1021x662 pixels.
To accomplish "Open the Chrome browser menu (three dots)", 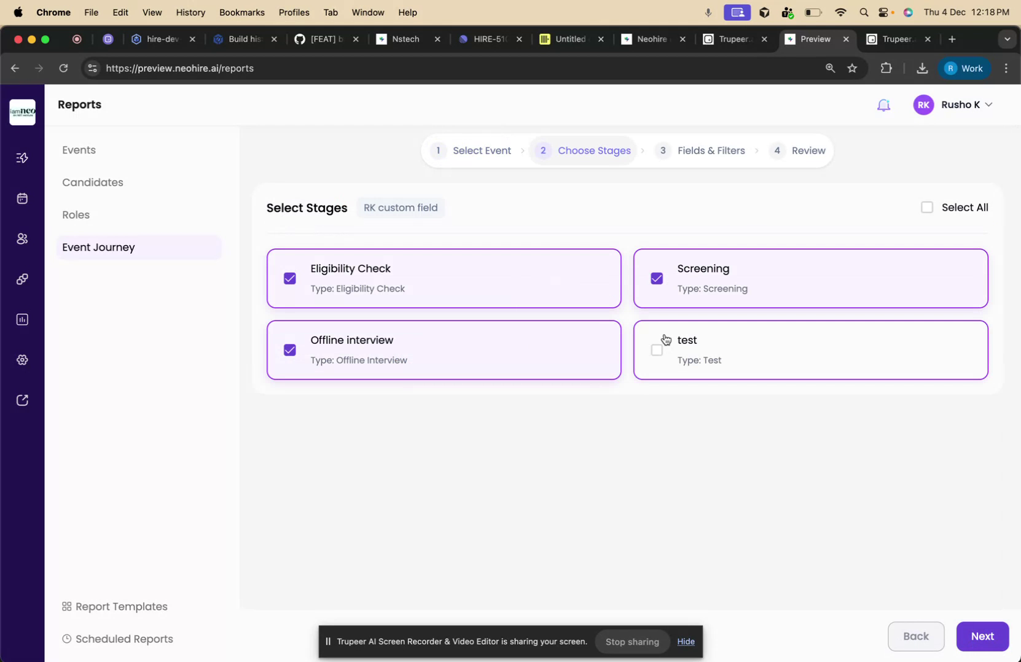I will click(x=1006, y=68).
